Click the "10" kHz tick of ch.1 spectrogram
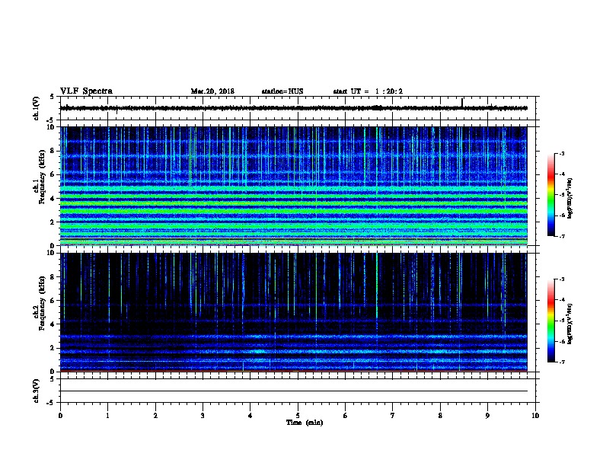This screenshot has height=466, width=603. pyautogui.click(x=53, y=127)
